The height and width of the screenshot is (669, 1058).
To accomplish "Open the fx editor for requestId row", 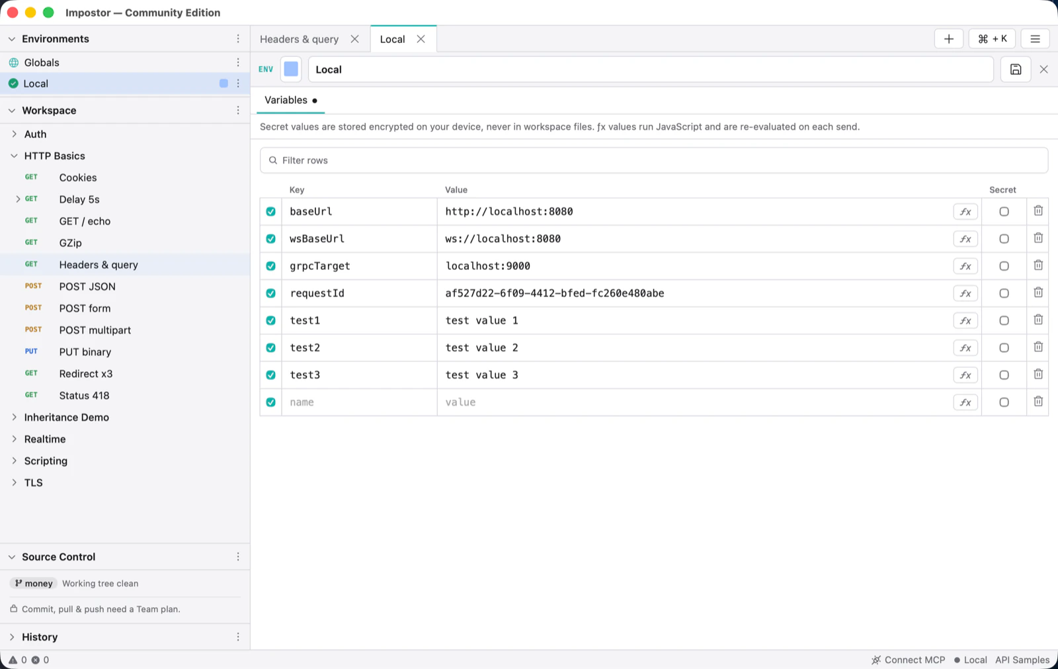I will 965,293.
